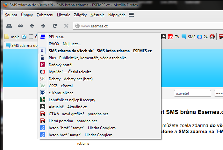Click the Aktuálně 'A' bookmark icon in toolbar
The height and width of the screenshot is (150, 223).
click(x=164, y=37)
